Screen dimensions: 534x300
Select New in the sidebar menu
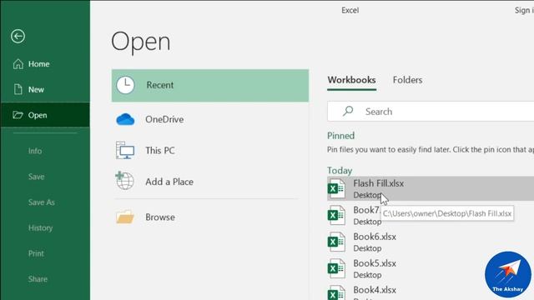point(45,89)
